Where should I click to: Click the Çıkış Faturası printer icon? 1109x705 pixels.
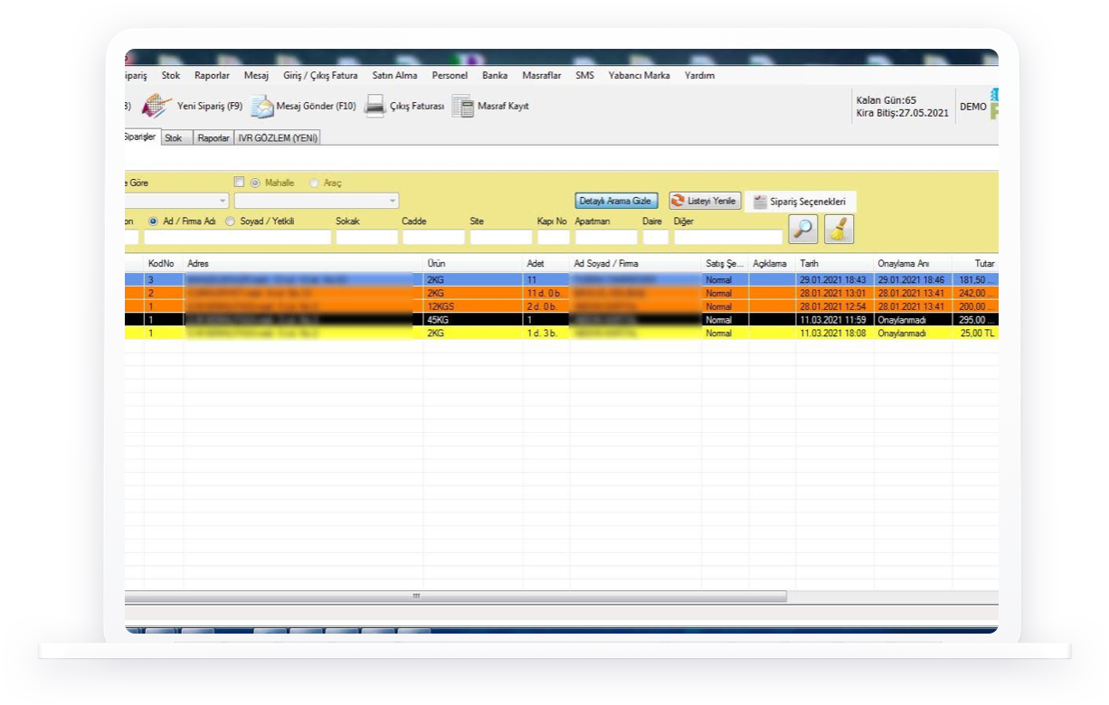(x=374, y=107)
